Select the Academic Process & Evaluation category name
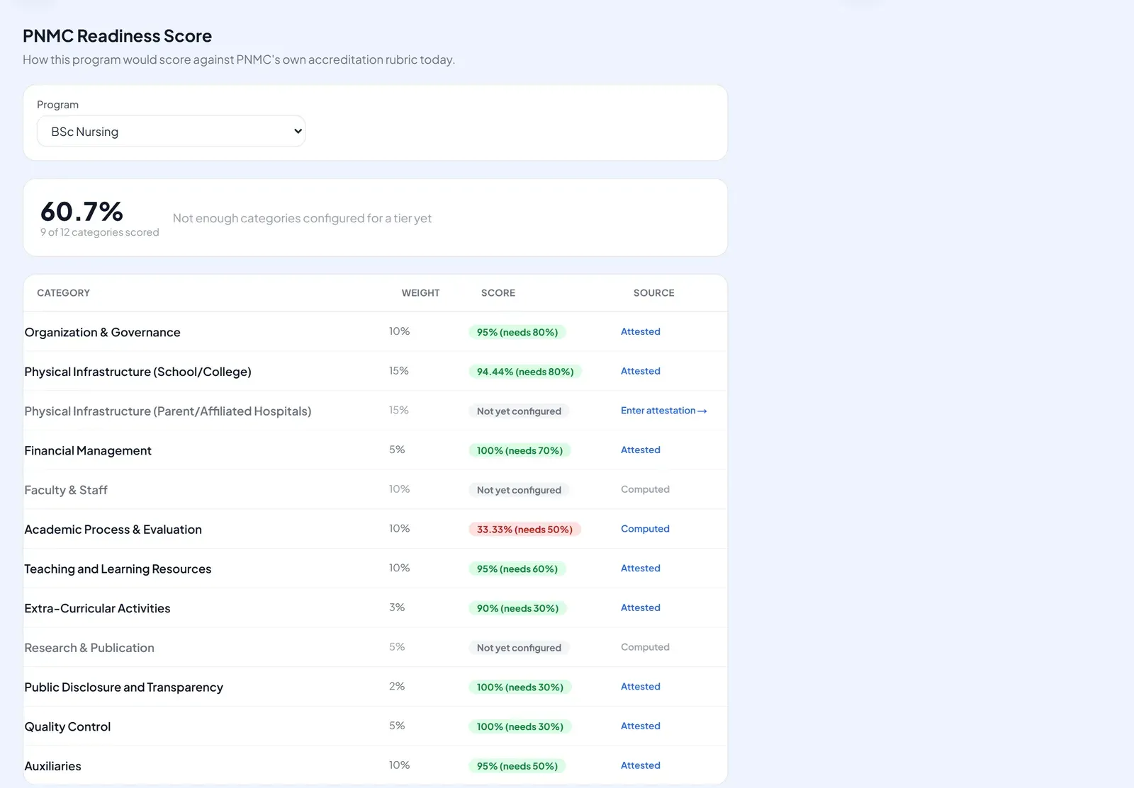Image resolution: width=1134 pixels, height=788 pixels. 113,530
